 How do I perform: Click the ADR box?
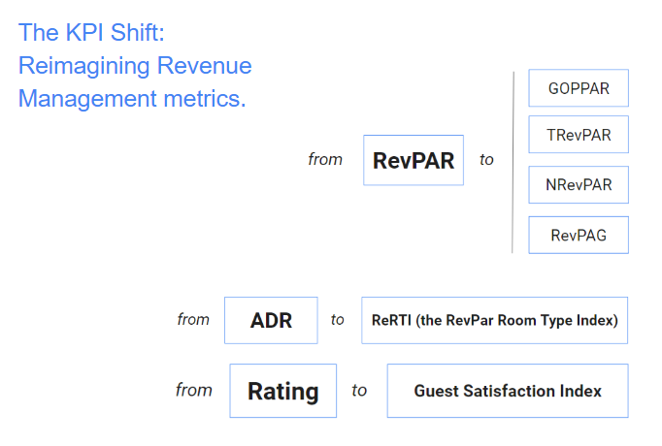click(271, 320)
